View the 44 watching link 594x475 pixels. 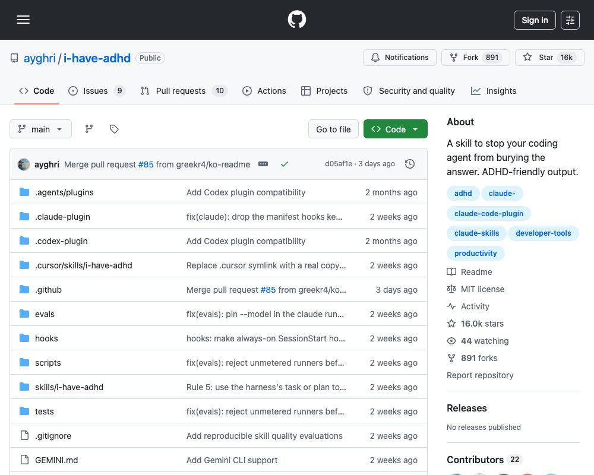click(x=478, y=341)
